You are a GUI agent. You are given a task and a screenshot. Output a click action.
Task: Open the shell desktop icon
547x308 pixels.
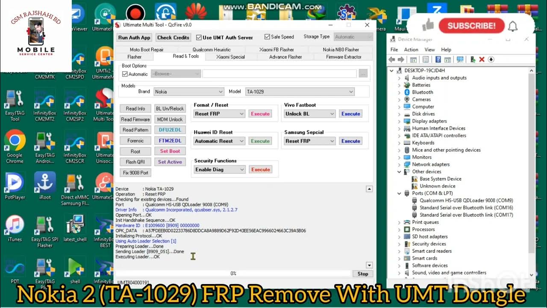click(x=75, y=269)
